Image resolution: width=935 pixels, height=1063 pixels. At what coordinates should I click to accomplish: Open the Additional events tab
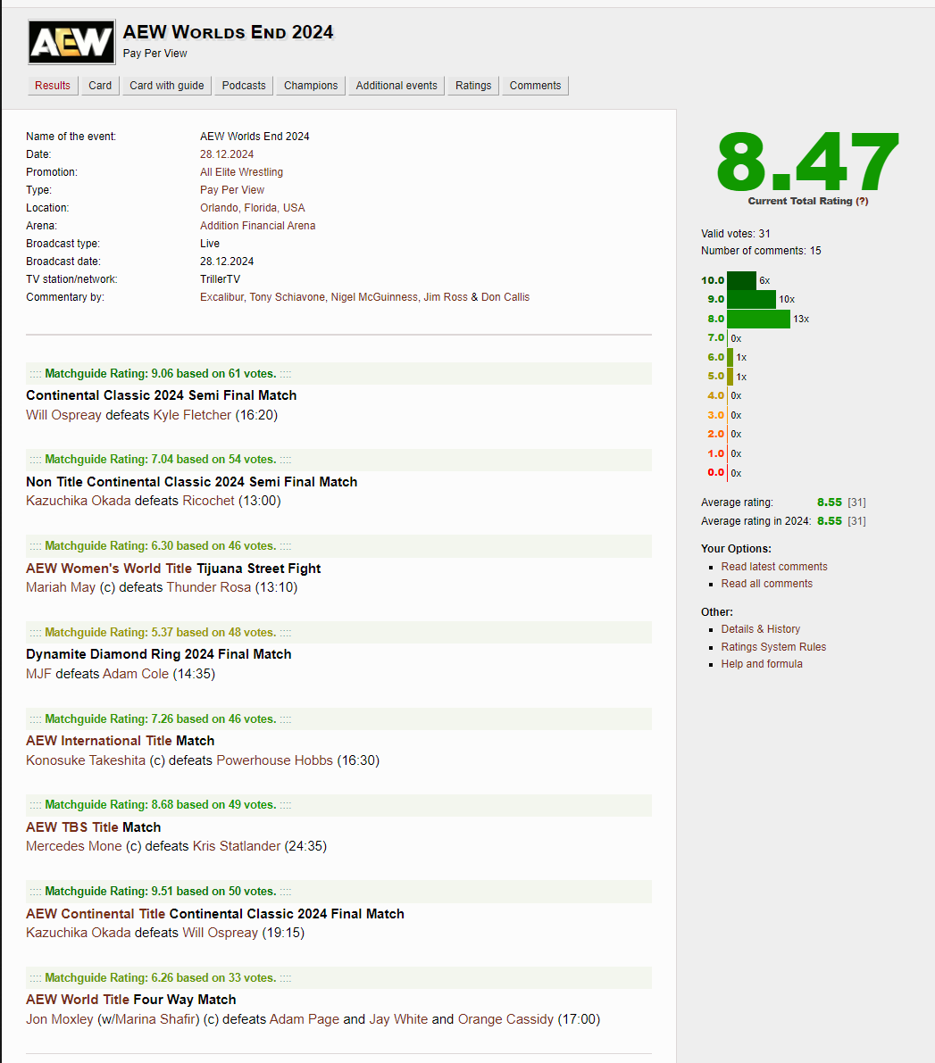coord(397,86)
